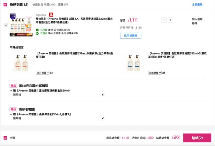Click the second green 已符合 check icon
Viewport: 215px width, 146px height.
pyautogui.click(x=38, y=33)
